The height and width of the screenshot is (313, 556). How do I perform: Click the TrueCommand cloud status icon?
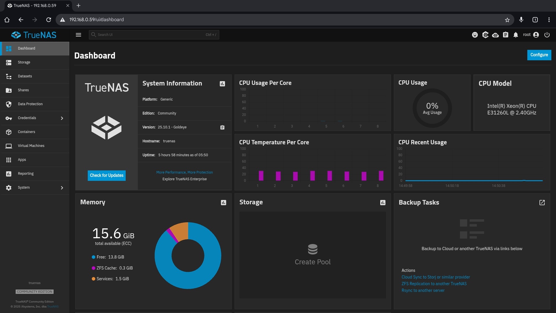click(x=495, y=35)
